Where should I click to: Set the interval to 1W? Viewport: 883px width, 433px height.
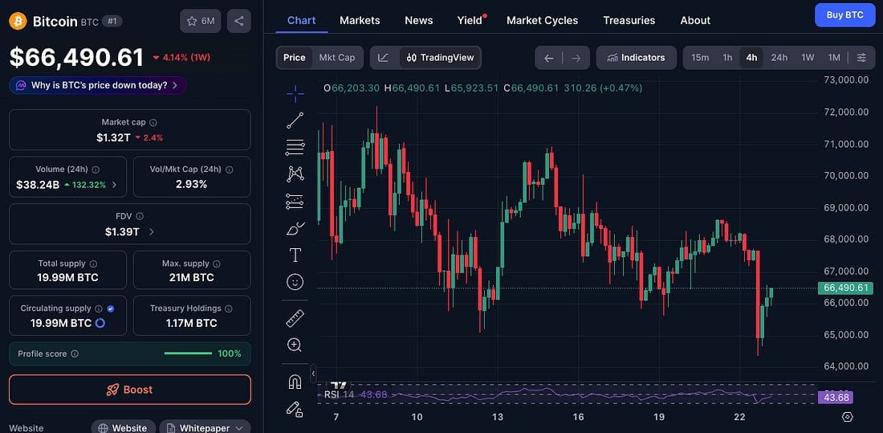tap(808, 58)
